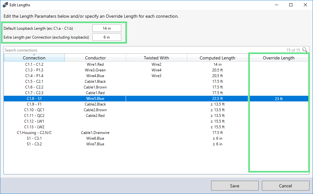Close the Edit Lengths dialog

point(305,5)
